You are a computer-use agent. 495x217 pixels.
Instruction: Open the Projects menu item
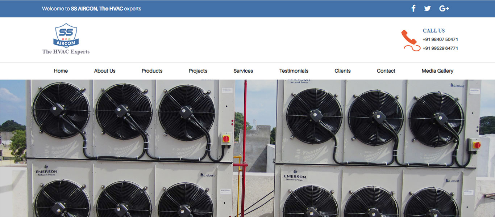click(x=198, y=71)
